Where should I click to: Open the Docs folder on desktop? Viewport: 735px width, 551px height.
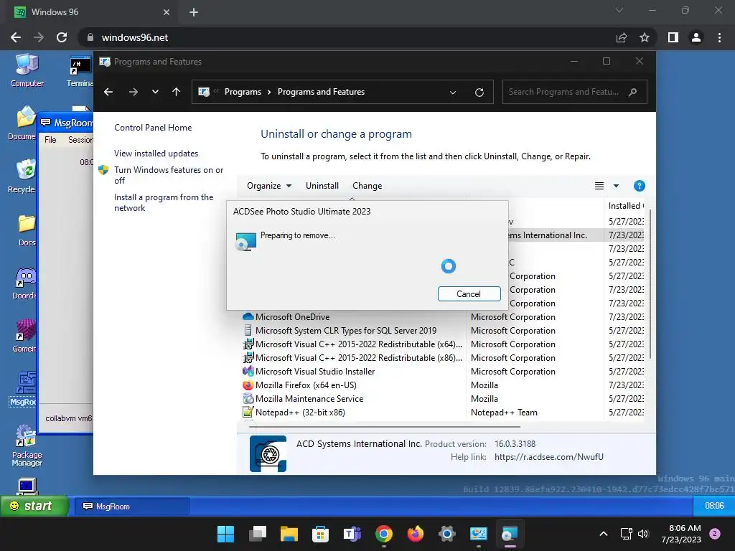tap(27, 230)
